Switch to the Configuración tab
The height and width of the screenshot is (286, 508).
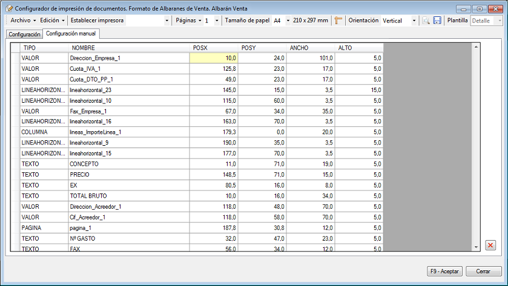pyautogui.click(x=24, y=34)
